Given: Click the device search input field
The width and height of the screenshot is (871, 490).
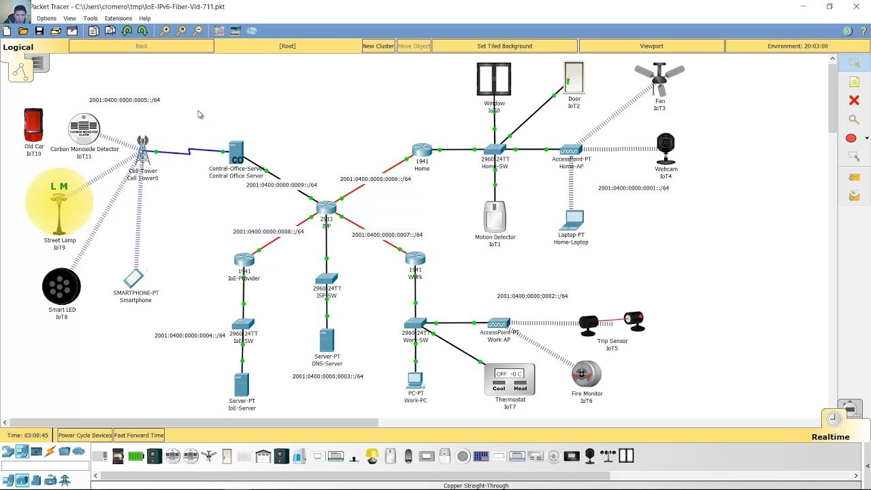Looking at the screenshot, I should pos(45,466).
